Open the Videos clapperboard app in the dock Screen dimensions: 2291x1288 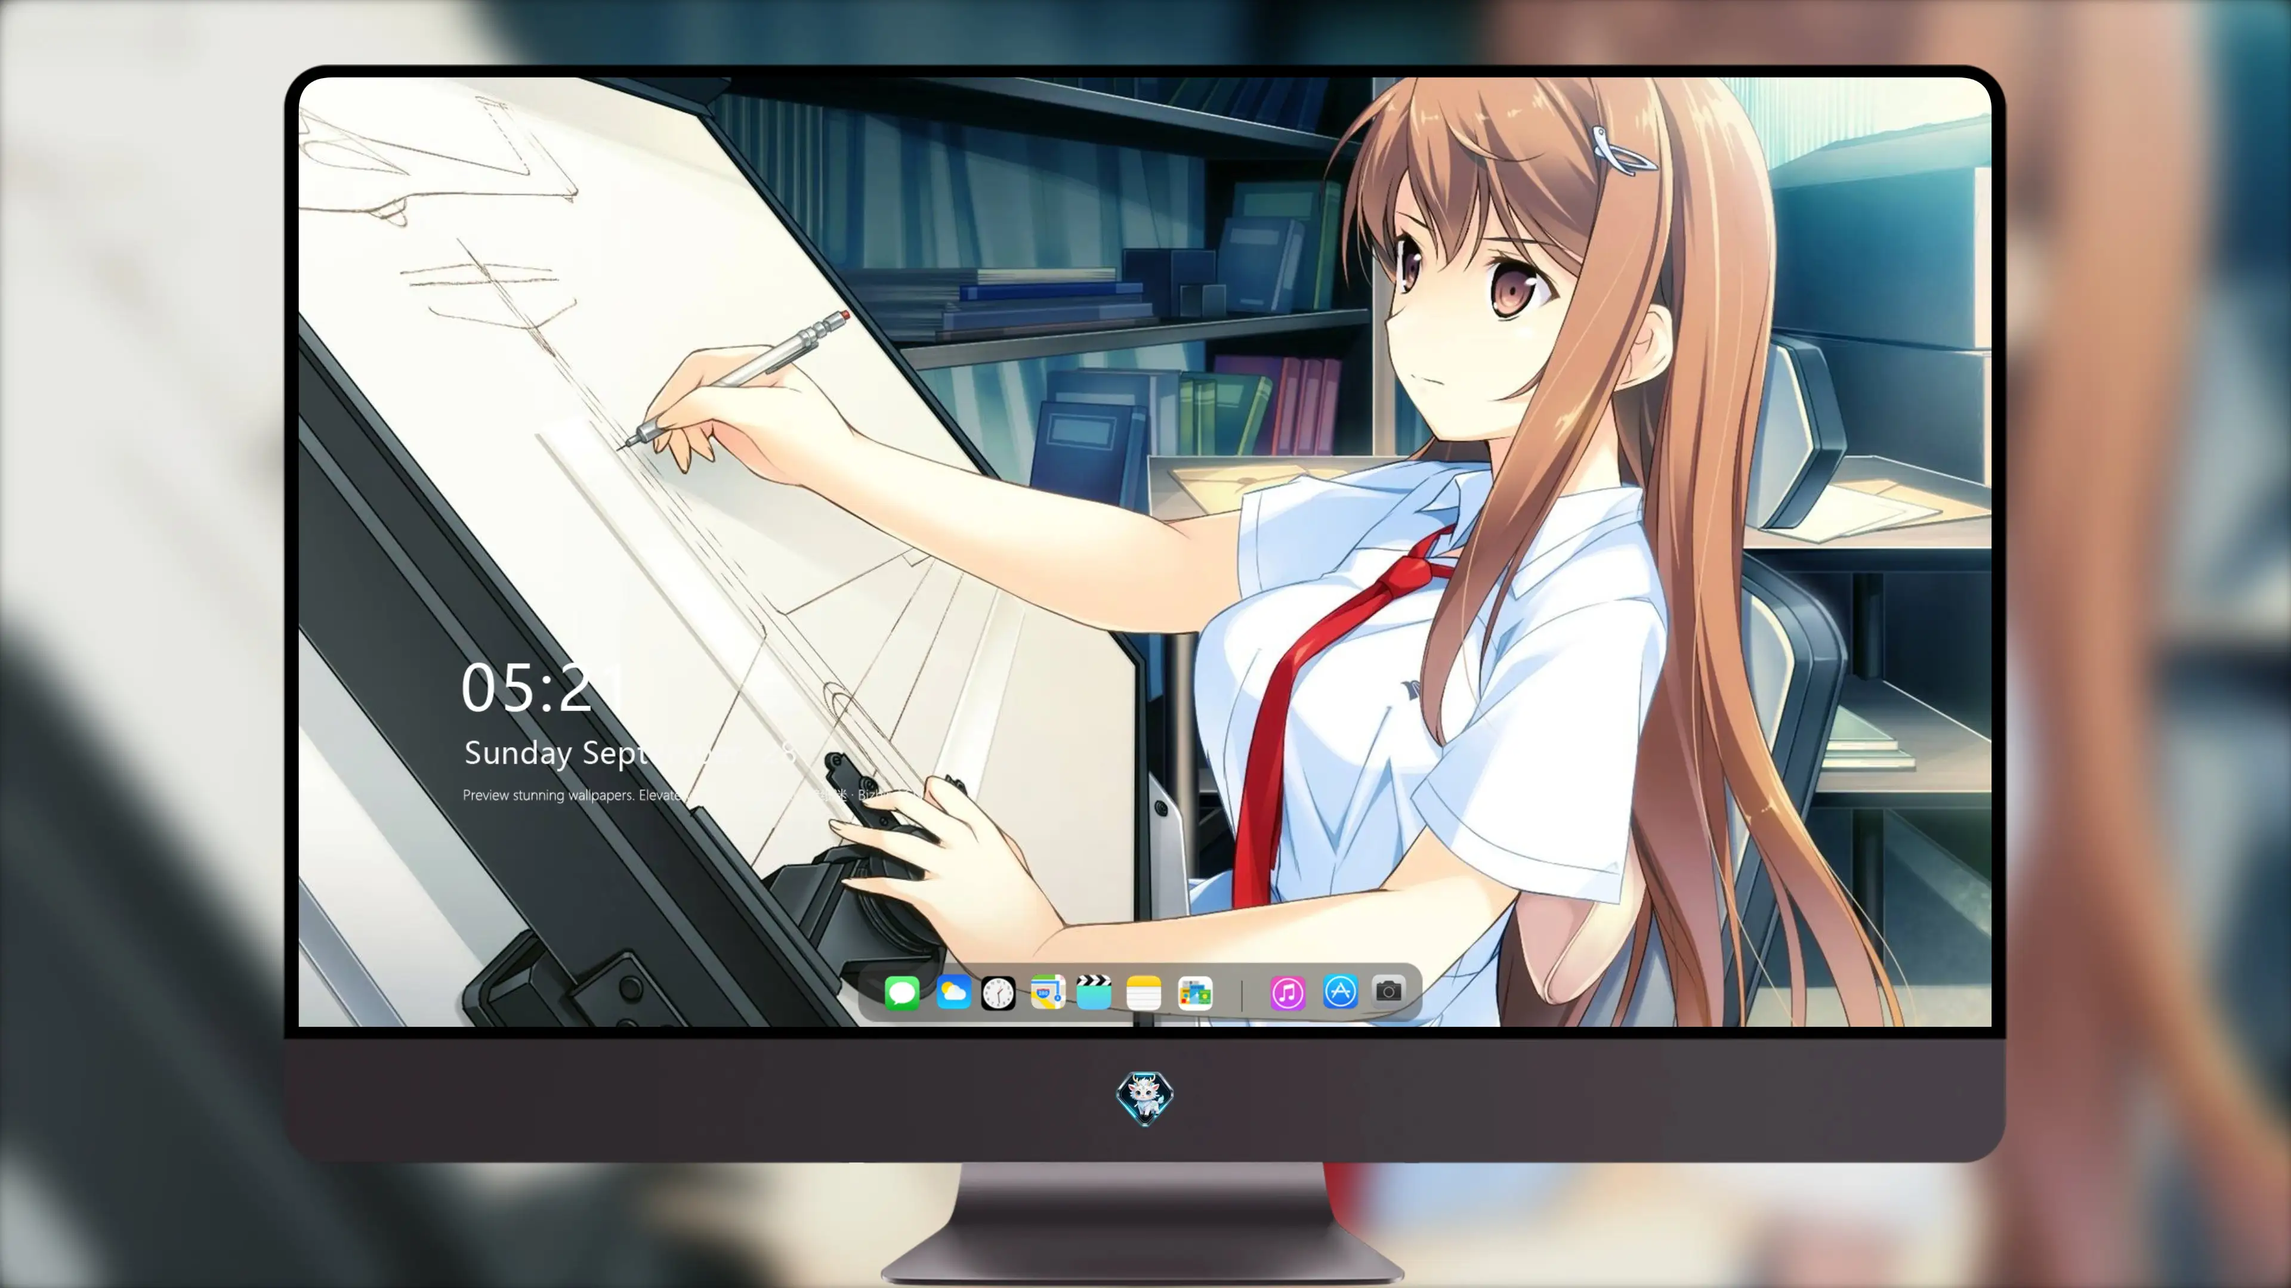(x=1094, y=992)
